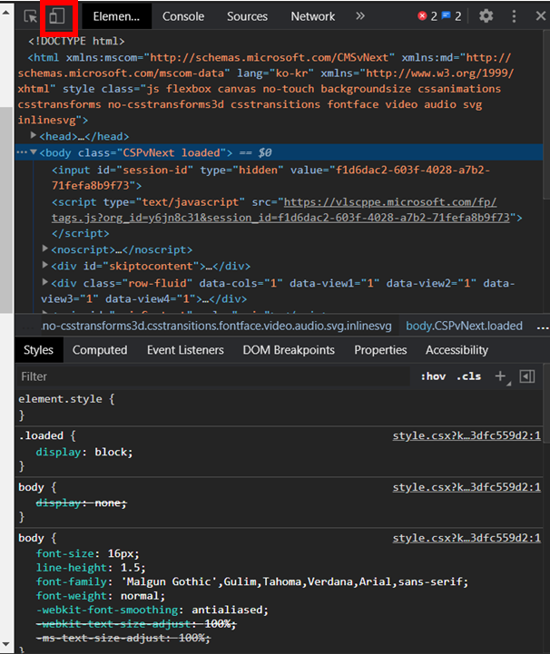The image size is (550, 654).
Task: Activate the inspect element picker tool
Action: (x=31, y=16)
